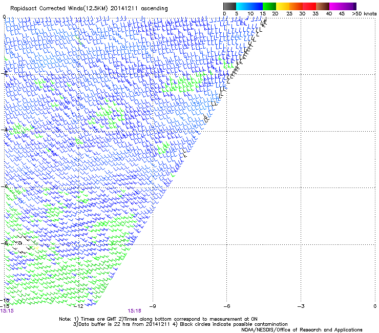379x333 pixels.
Task: Click the purple time label '15:15'
Action: (7, 311)
